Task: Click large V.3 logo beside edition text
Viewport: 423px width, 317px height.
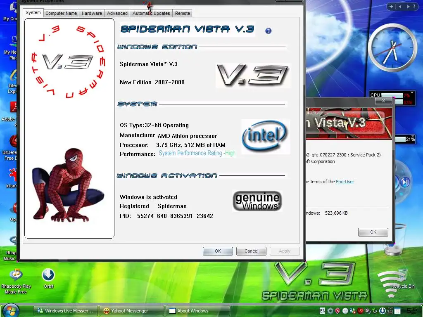Action: (253, 75)
